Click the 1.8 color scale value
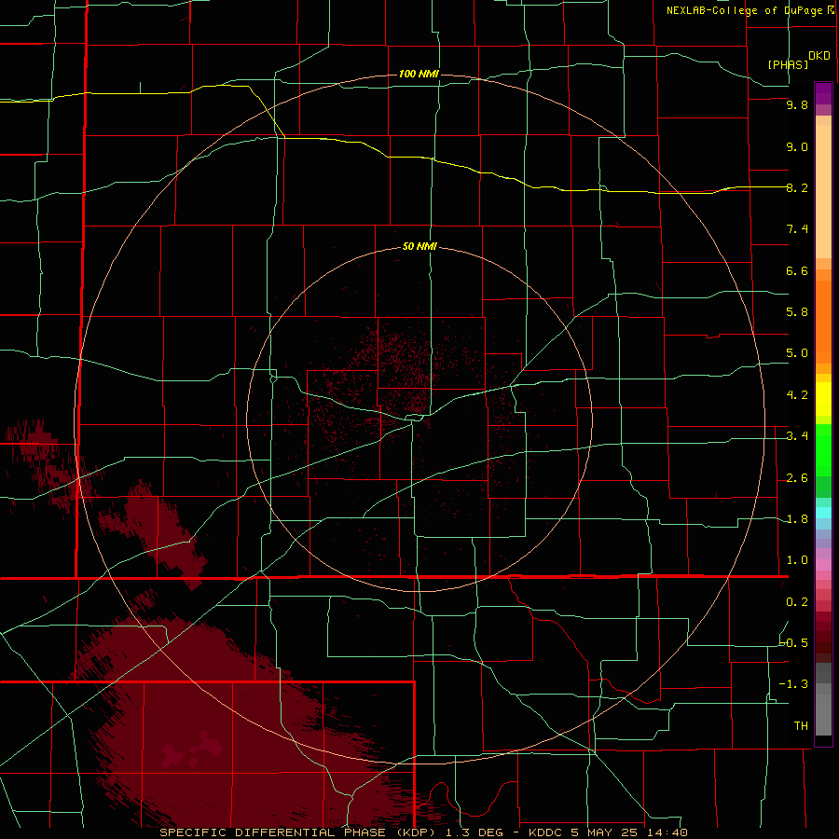Image resolution: width=839 pixels, height=839 pixels. coord(797,519)
